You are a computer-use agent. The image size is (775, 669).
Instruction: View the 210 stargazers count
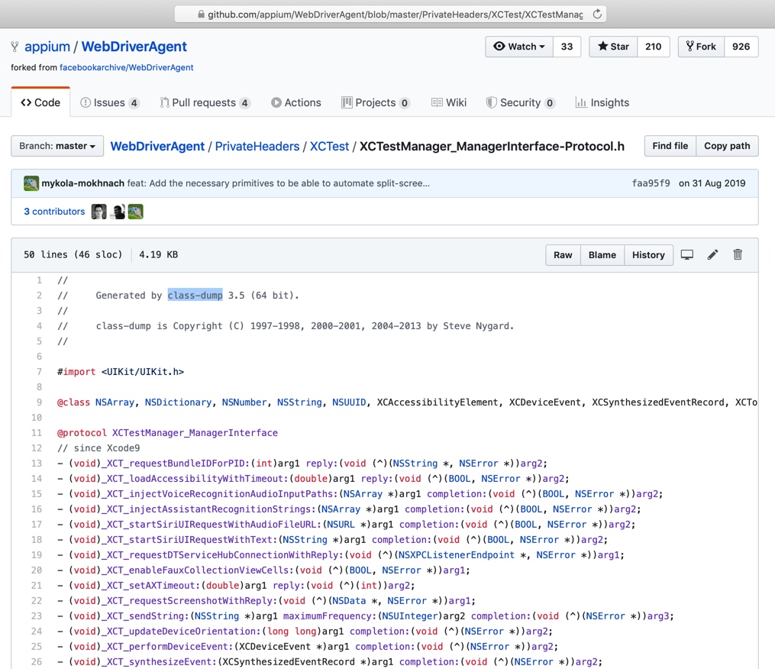tap(653, 47)
